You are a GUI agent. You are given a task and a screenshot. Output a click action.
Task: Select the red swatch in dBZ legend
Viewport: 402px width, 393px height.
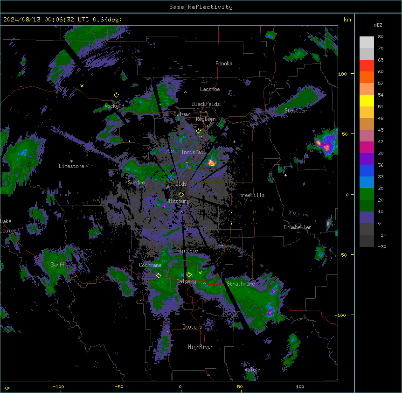point(367,66)
